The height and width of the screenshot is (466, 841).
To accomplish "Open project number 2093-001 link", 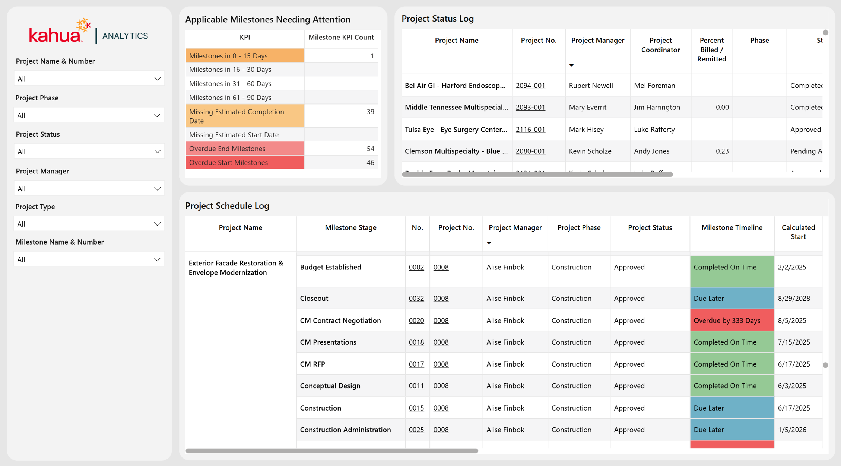I will tap(530, 107).
